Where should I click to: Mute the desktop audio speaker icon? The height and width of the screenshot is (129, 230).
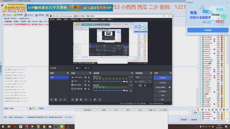tap(127, 91)
